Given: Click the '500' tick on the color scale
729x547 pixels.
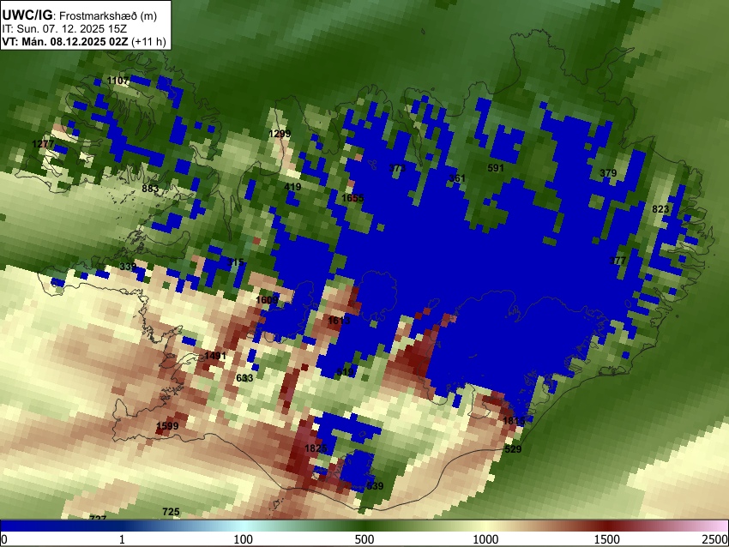Looking at the screenshot, I should (364, 539).
